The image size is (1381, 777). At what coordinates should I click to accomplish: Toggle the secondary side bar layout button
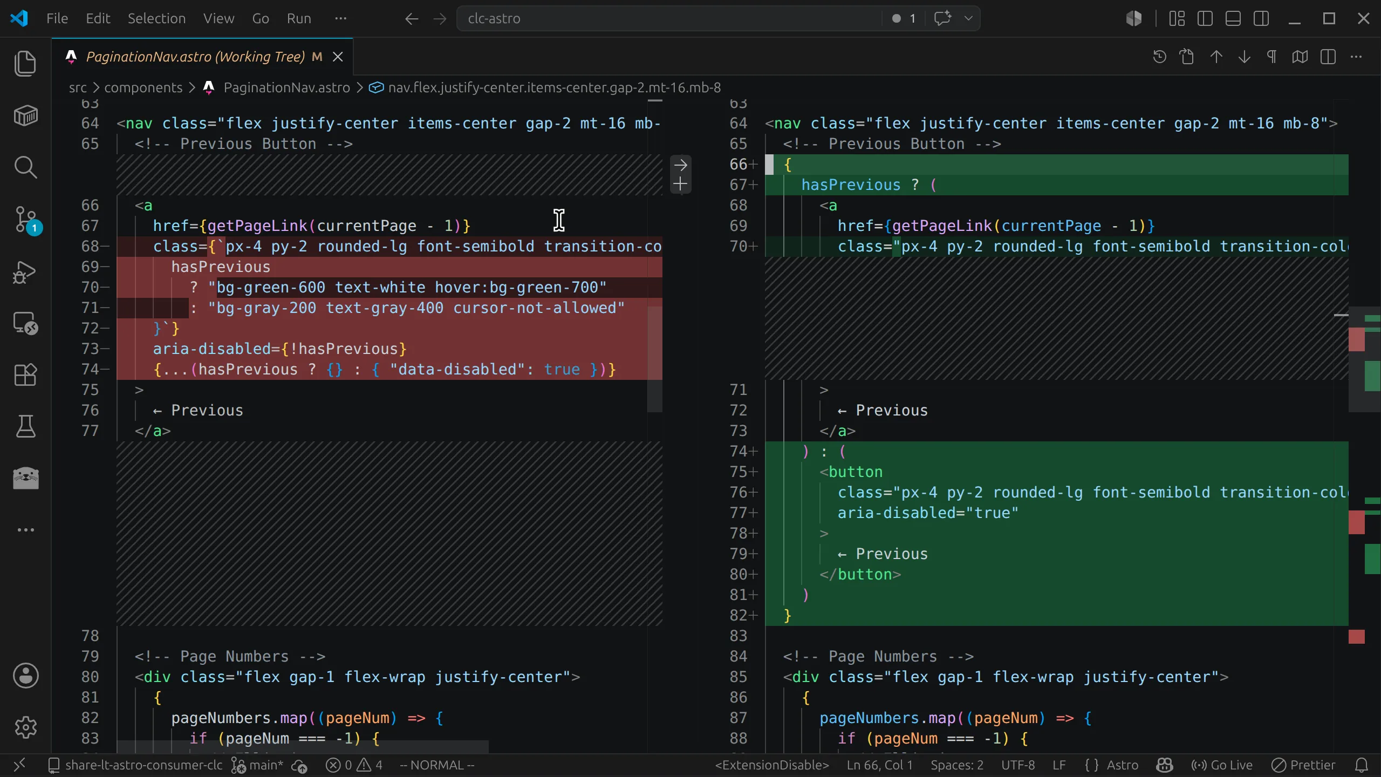tap(1261, 18)
